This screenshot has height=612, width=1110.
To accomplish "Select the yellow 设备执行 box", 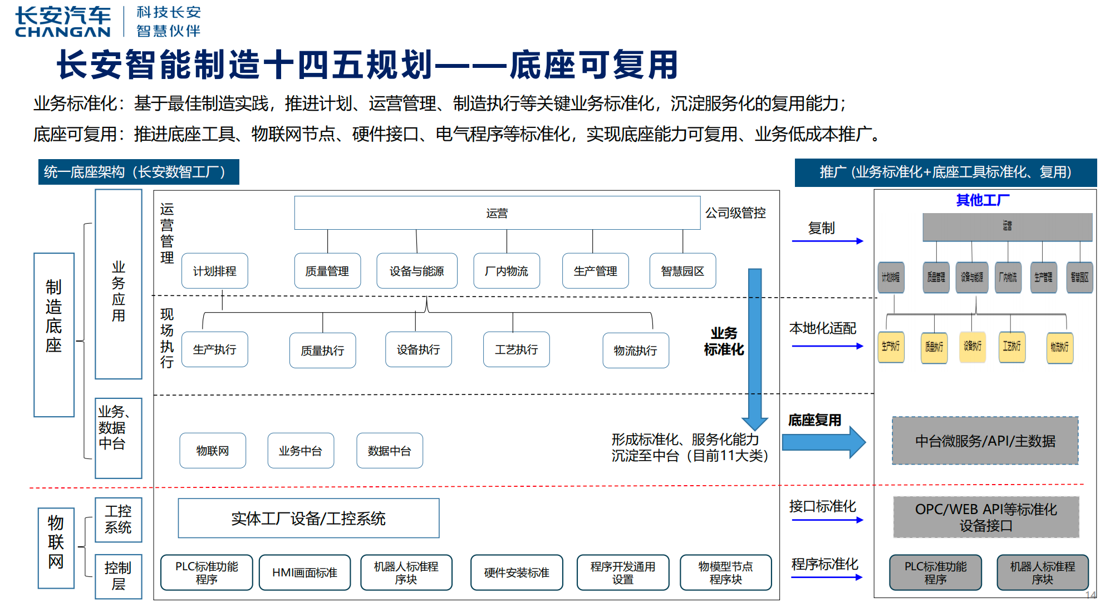I will click(973, 347).
